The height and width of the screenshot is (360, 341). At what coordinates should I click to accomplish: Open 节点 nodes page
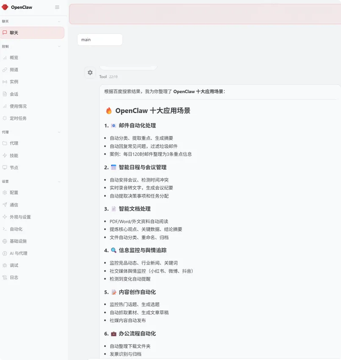pyautogui.click(x=32, y=167)
